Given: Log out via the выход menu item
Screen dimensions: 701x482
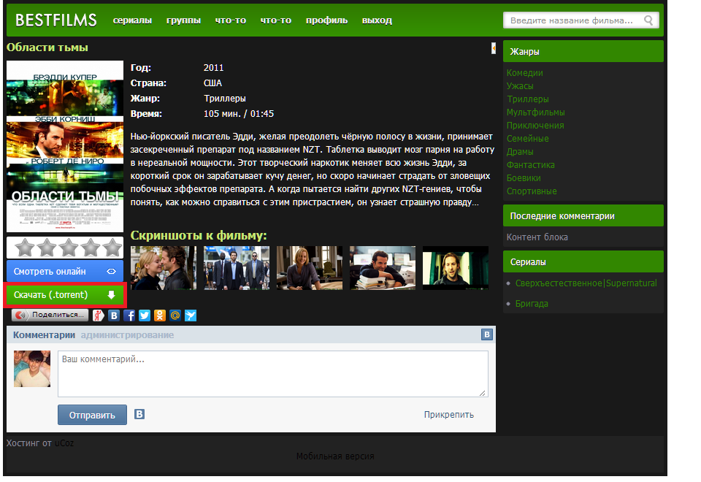Looking at the screenshot, I should tap(377, 20).
